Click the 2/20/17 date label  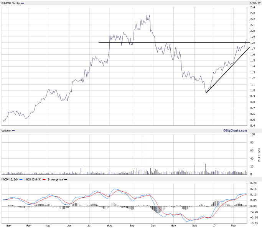coord(254,3)
